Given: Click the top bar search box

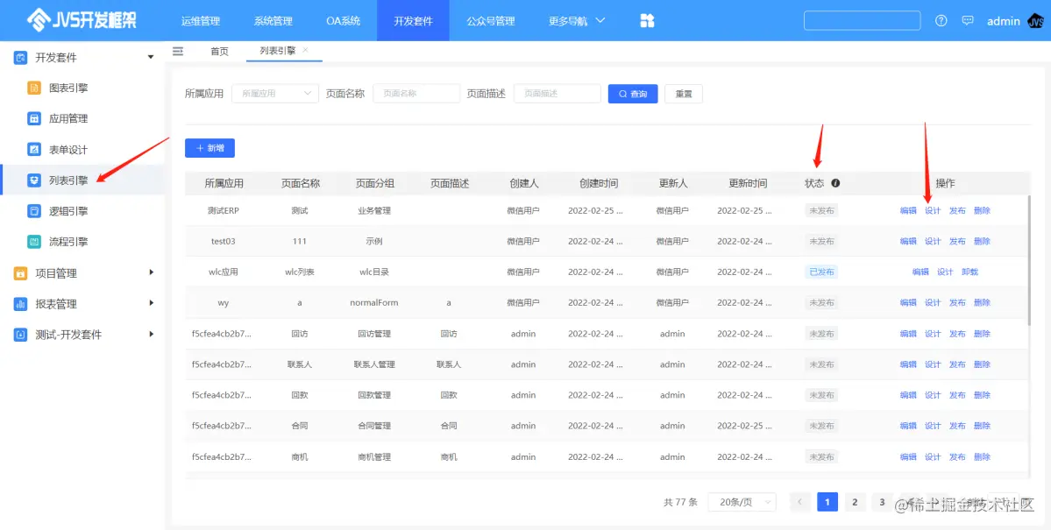Looking at the screenshot, I should (862, 21).
